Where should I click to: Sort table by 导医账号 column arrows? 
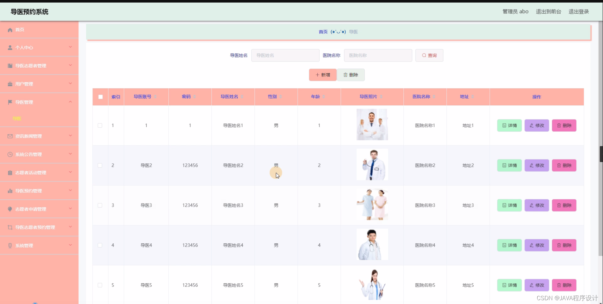(155, 97)
